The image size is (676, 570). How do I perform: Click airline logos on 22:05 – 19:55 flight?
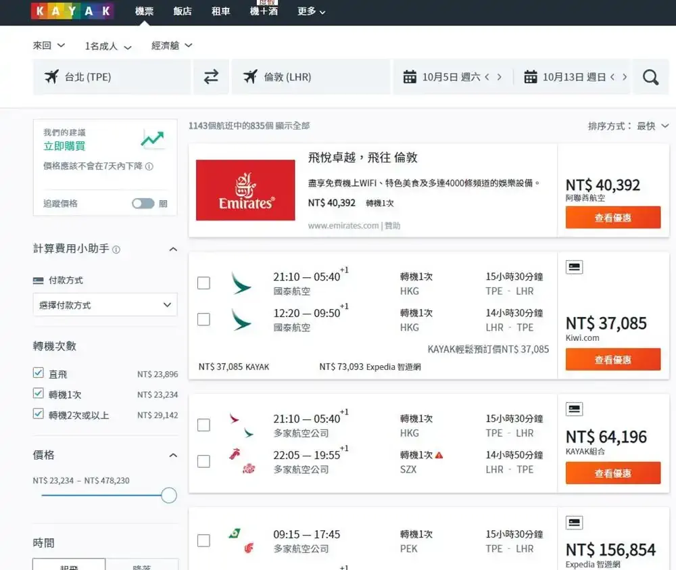[242, 461]
